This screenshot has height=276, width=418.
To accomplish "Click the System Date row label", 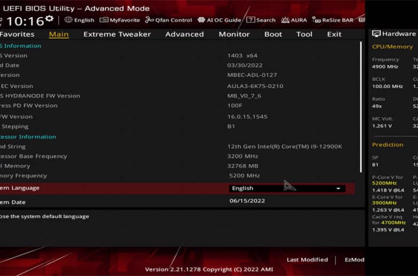I will coord(13,202).
